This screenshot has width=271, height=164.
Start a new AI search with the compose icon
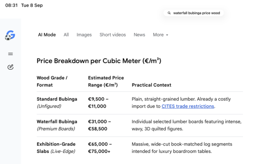point(10,67)
